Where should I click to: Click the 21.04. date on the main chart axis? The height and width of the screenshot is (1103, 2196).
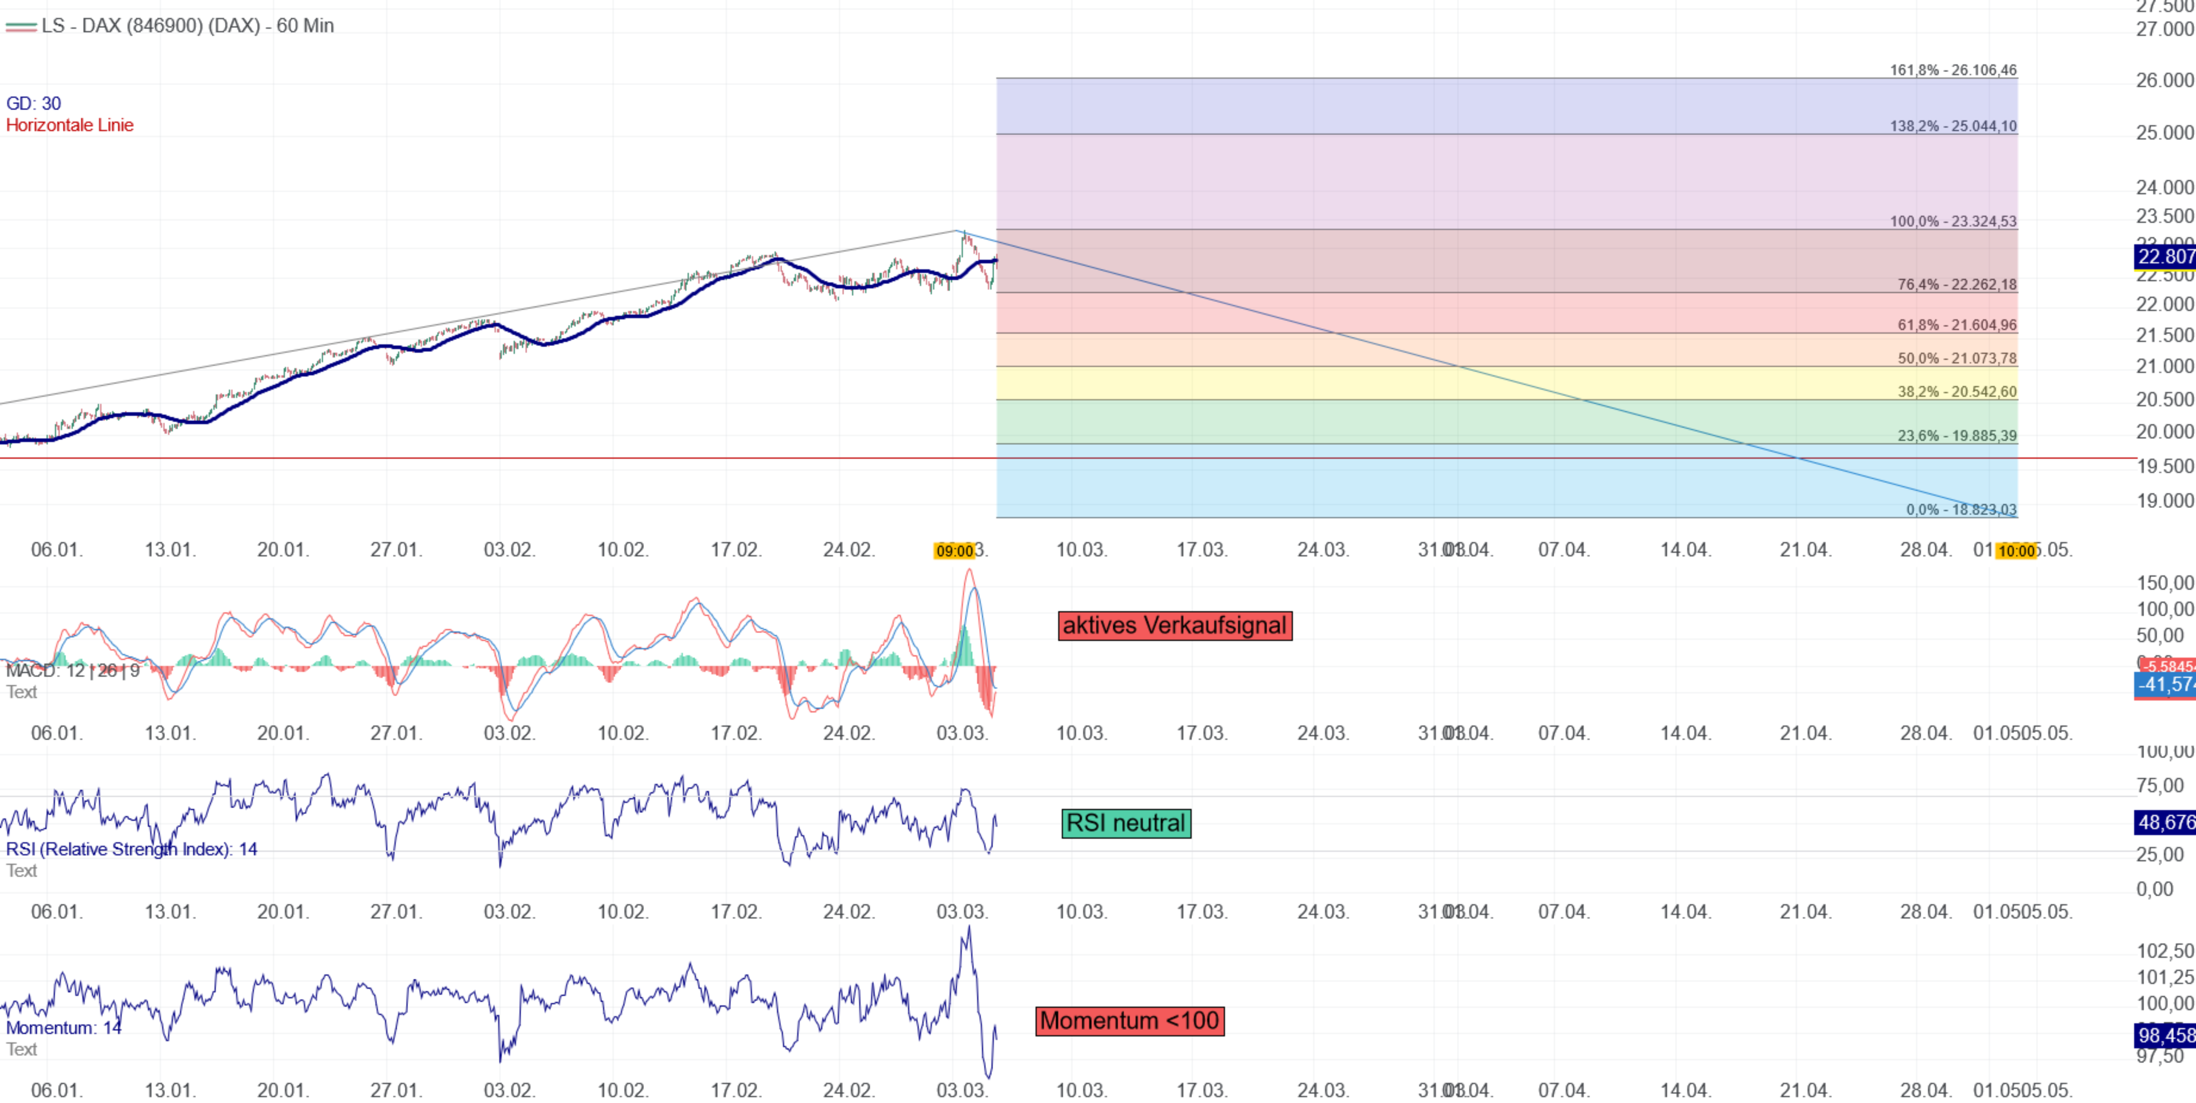(1806, 550)
